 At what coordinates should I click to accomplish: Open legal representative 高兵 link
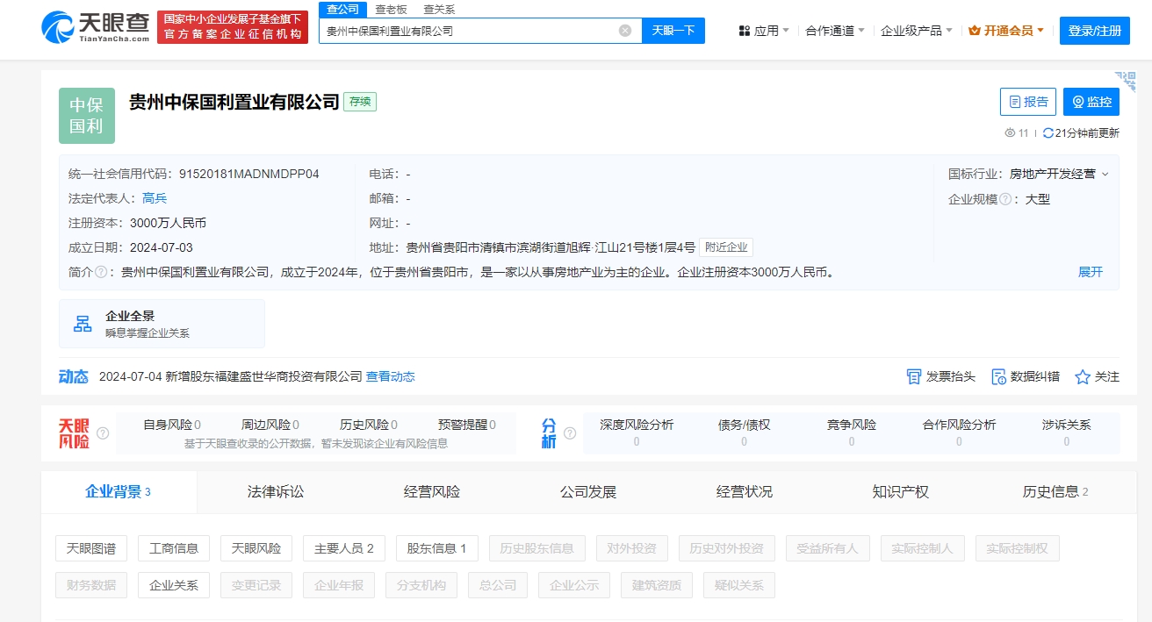coord(155,199)
